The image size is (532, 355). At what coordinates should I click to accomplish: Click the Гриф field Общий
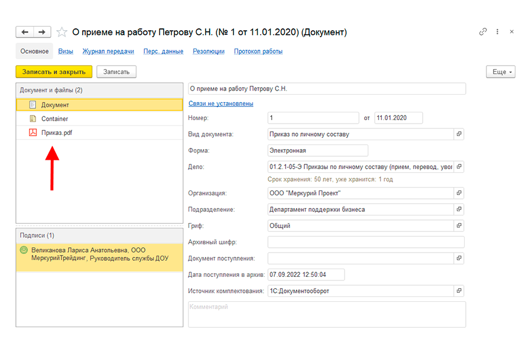pos(361,225)
